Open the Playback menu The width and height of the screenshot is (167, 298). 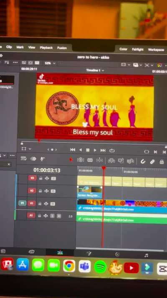tap(46, 48)
